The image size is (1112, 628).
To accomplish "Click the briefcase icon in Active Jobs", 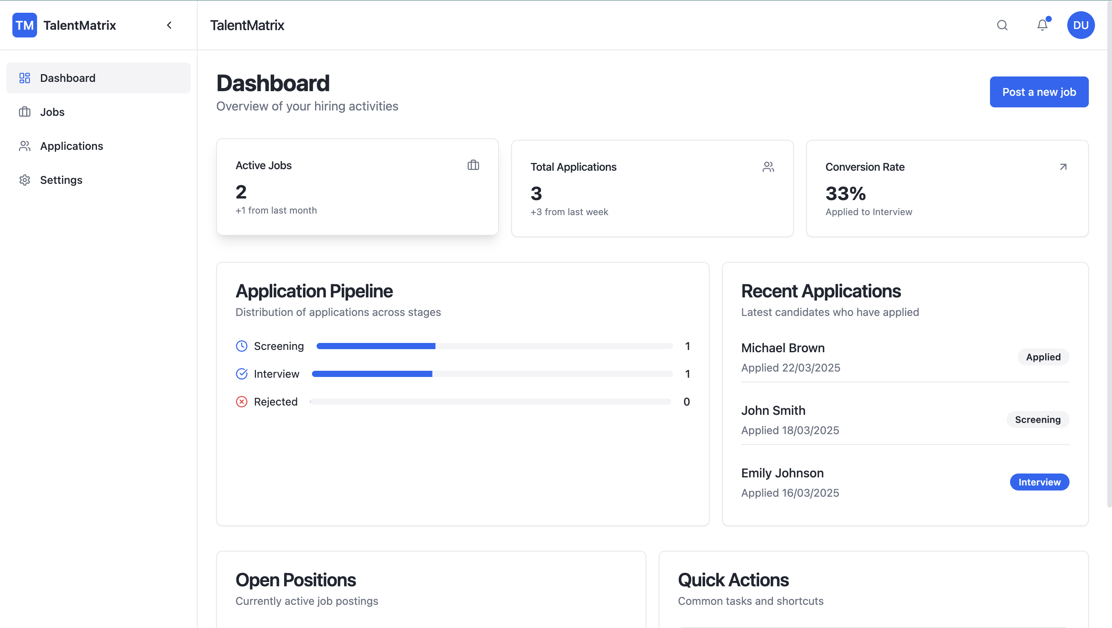I will pyautogui.click(x=473, y=165).
